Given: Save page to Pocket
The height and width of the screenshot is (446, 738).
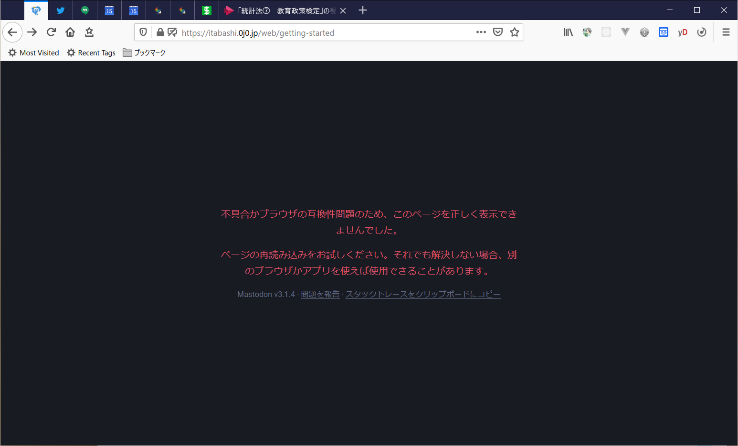Looking at the screenshot, I should (498, 32).
